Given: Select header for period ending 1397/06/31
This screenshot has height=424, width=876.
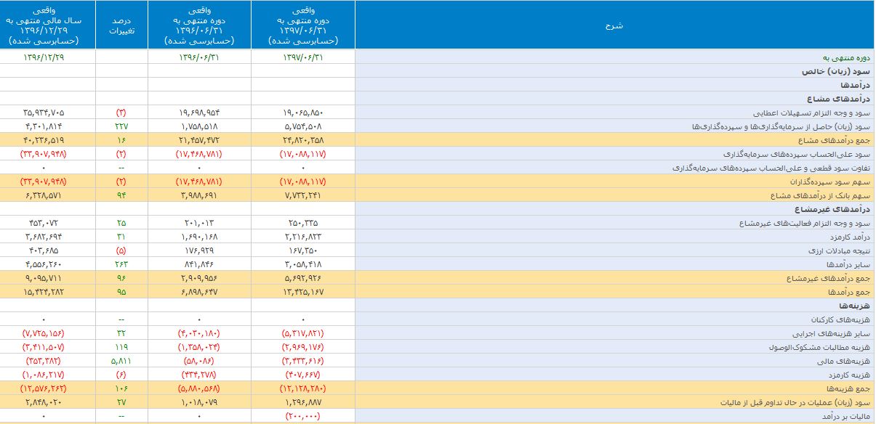Looking at the screenshot, I should pos(304,25).
